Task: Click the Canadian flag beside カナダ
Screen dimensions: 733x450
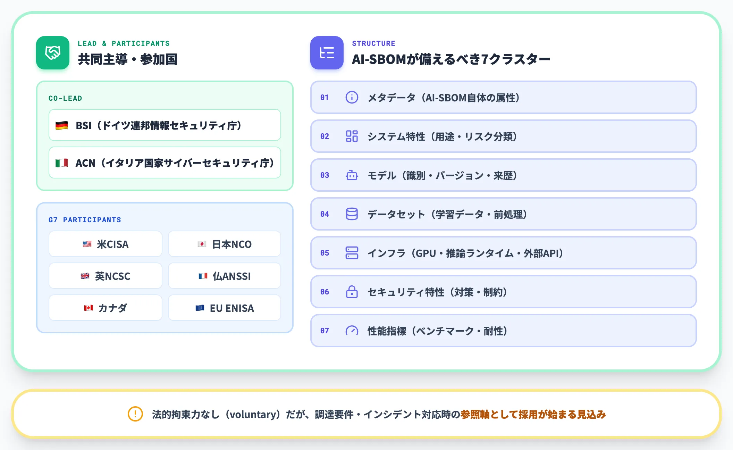Action: coord(89,308)
